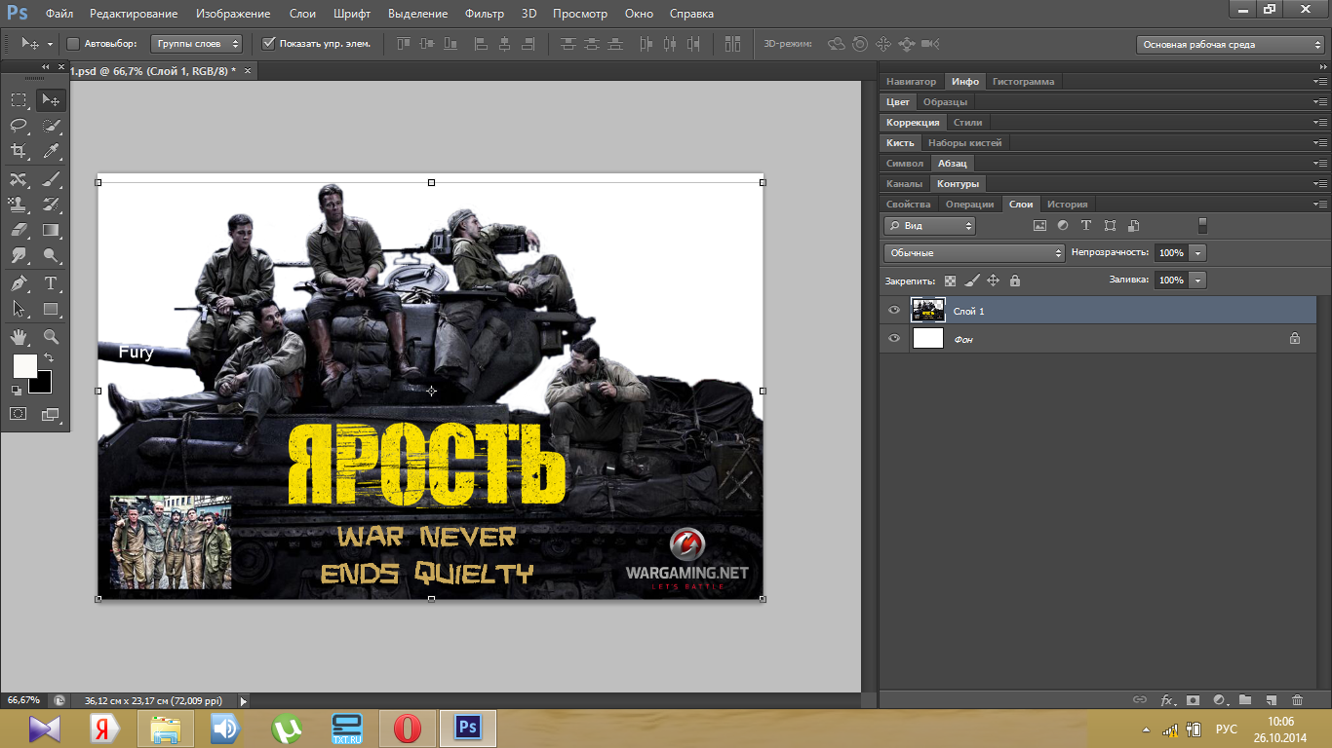Open status bar info arrow menu
The height and width of the screenshot is (748, 1332).
pos(244,700)
